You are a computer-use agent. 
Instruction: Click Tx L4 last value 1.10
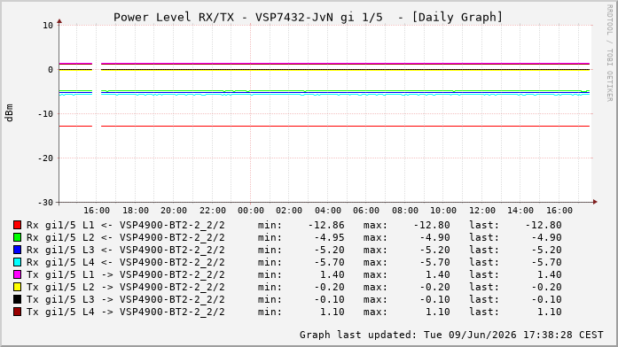pos(550,312)
